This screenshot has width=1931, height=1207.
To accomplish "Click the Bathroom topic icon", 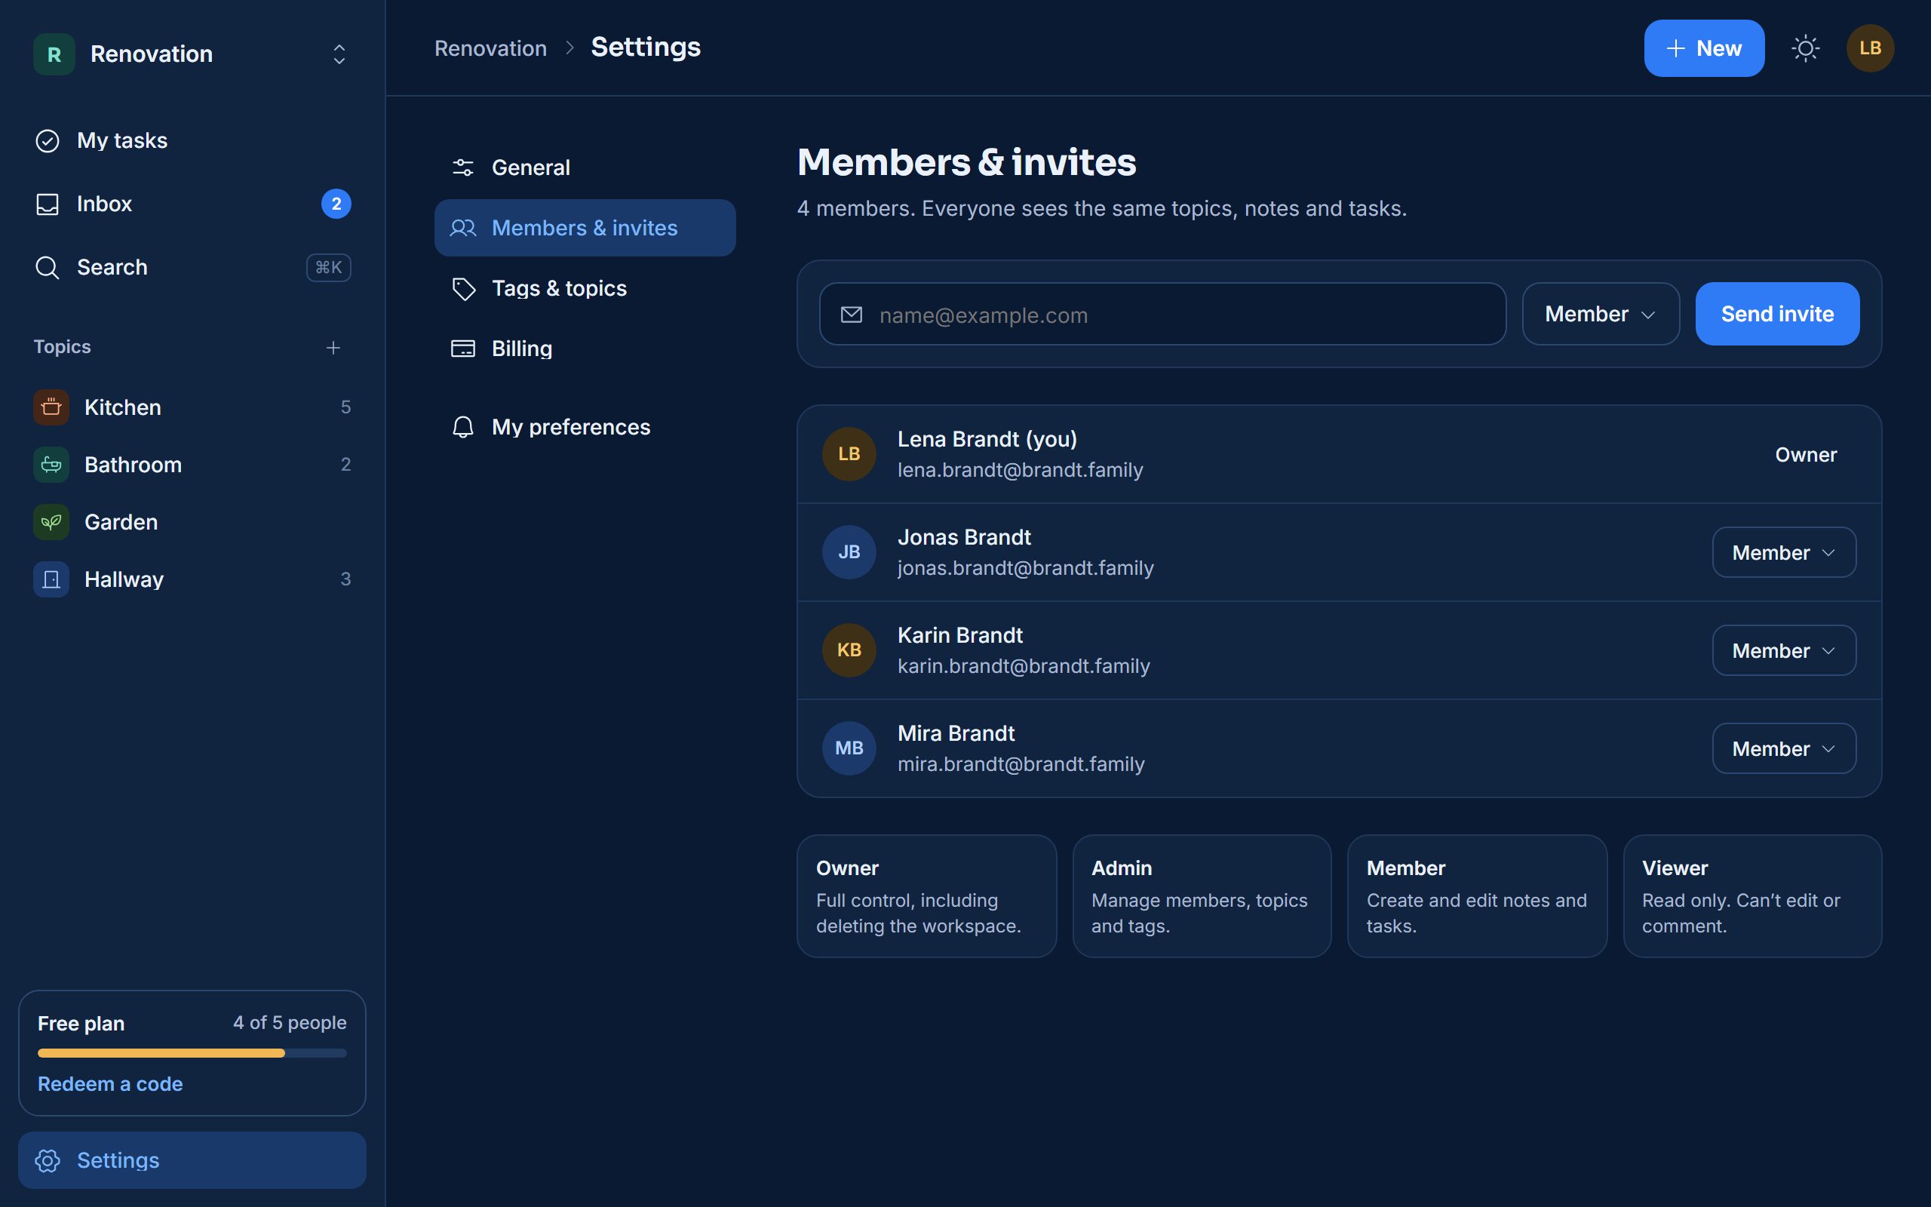I will [51, 465].
